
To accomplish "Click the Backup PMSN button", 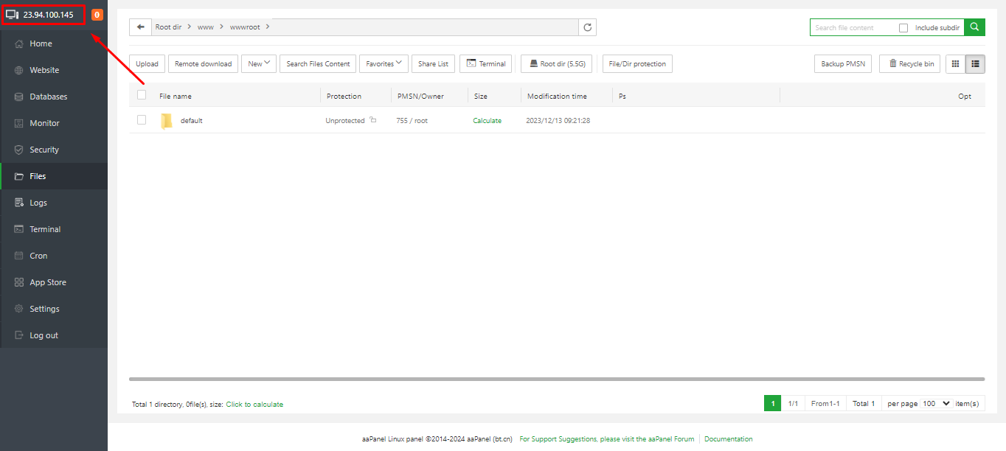I will click(843, 64).
